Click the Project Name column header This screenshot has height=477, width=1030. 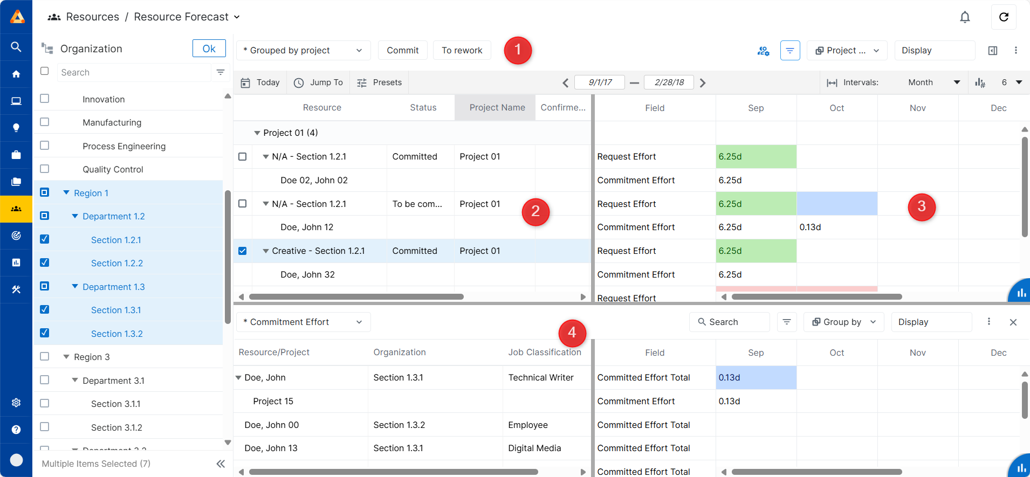[x=497, y=108]
